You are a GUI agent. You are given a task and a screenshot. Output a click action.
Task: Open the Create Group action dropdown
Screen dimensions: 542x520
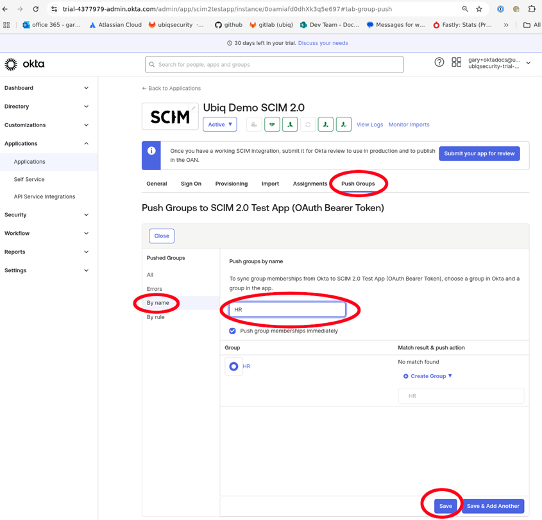(428, 376)
